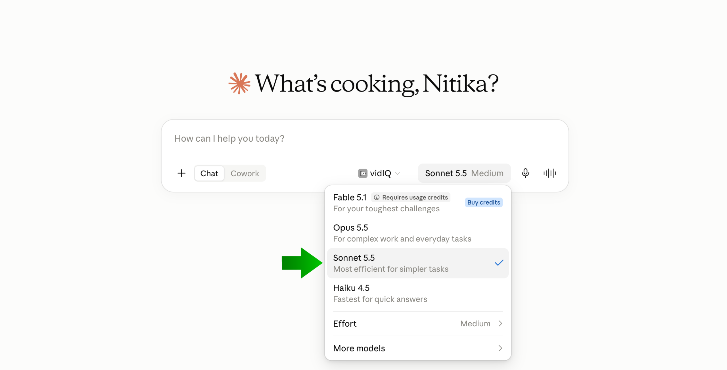Focus the How can I help you today field
Screen dimensions: 727x370
pos(365,139)
